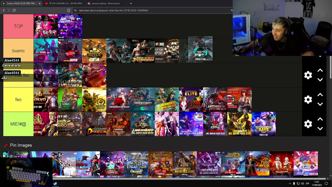Select the Escuadrón Antibomba pass
This screenshot has height=187, width=332.
[x=70, y=75]
